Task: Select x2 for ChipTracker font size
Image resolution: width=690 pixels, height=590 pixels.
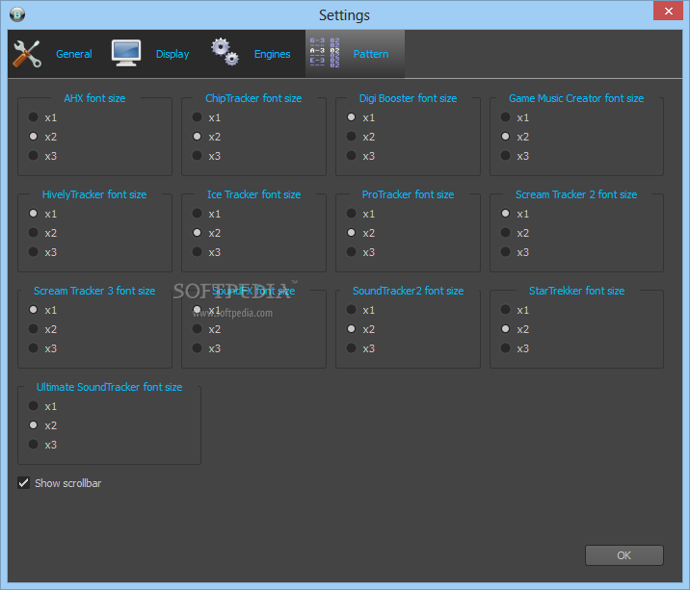Action: (198, 137)
